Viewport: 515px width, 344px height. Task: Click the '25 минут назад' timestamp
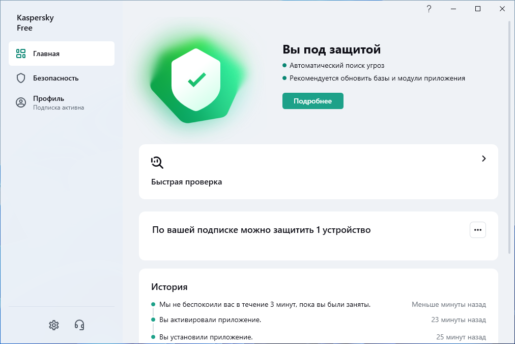461,337
